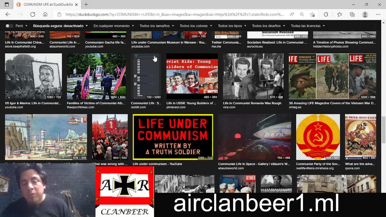Reload the current page
Image resolution: width=386 pixels, height=217 pixels.
pos(33,14)
